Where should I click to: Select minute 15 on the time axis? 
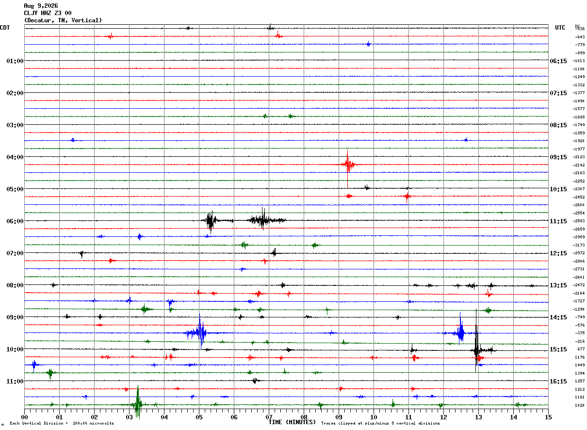[x=548, y=417]
